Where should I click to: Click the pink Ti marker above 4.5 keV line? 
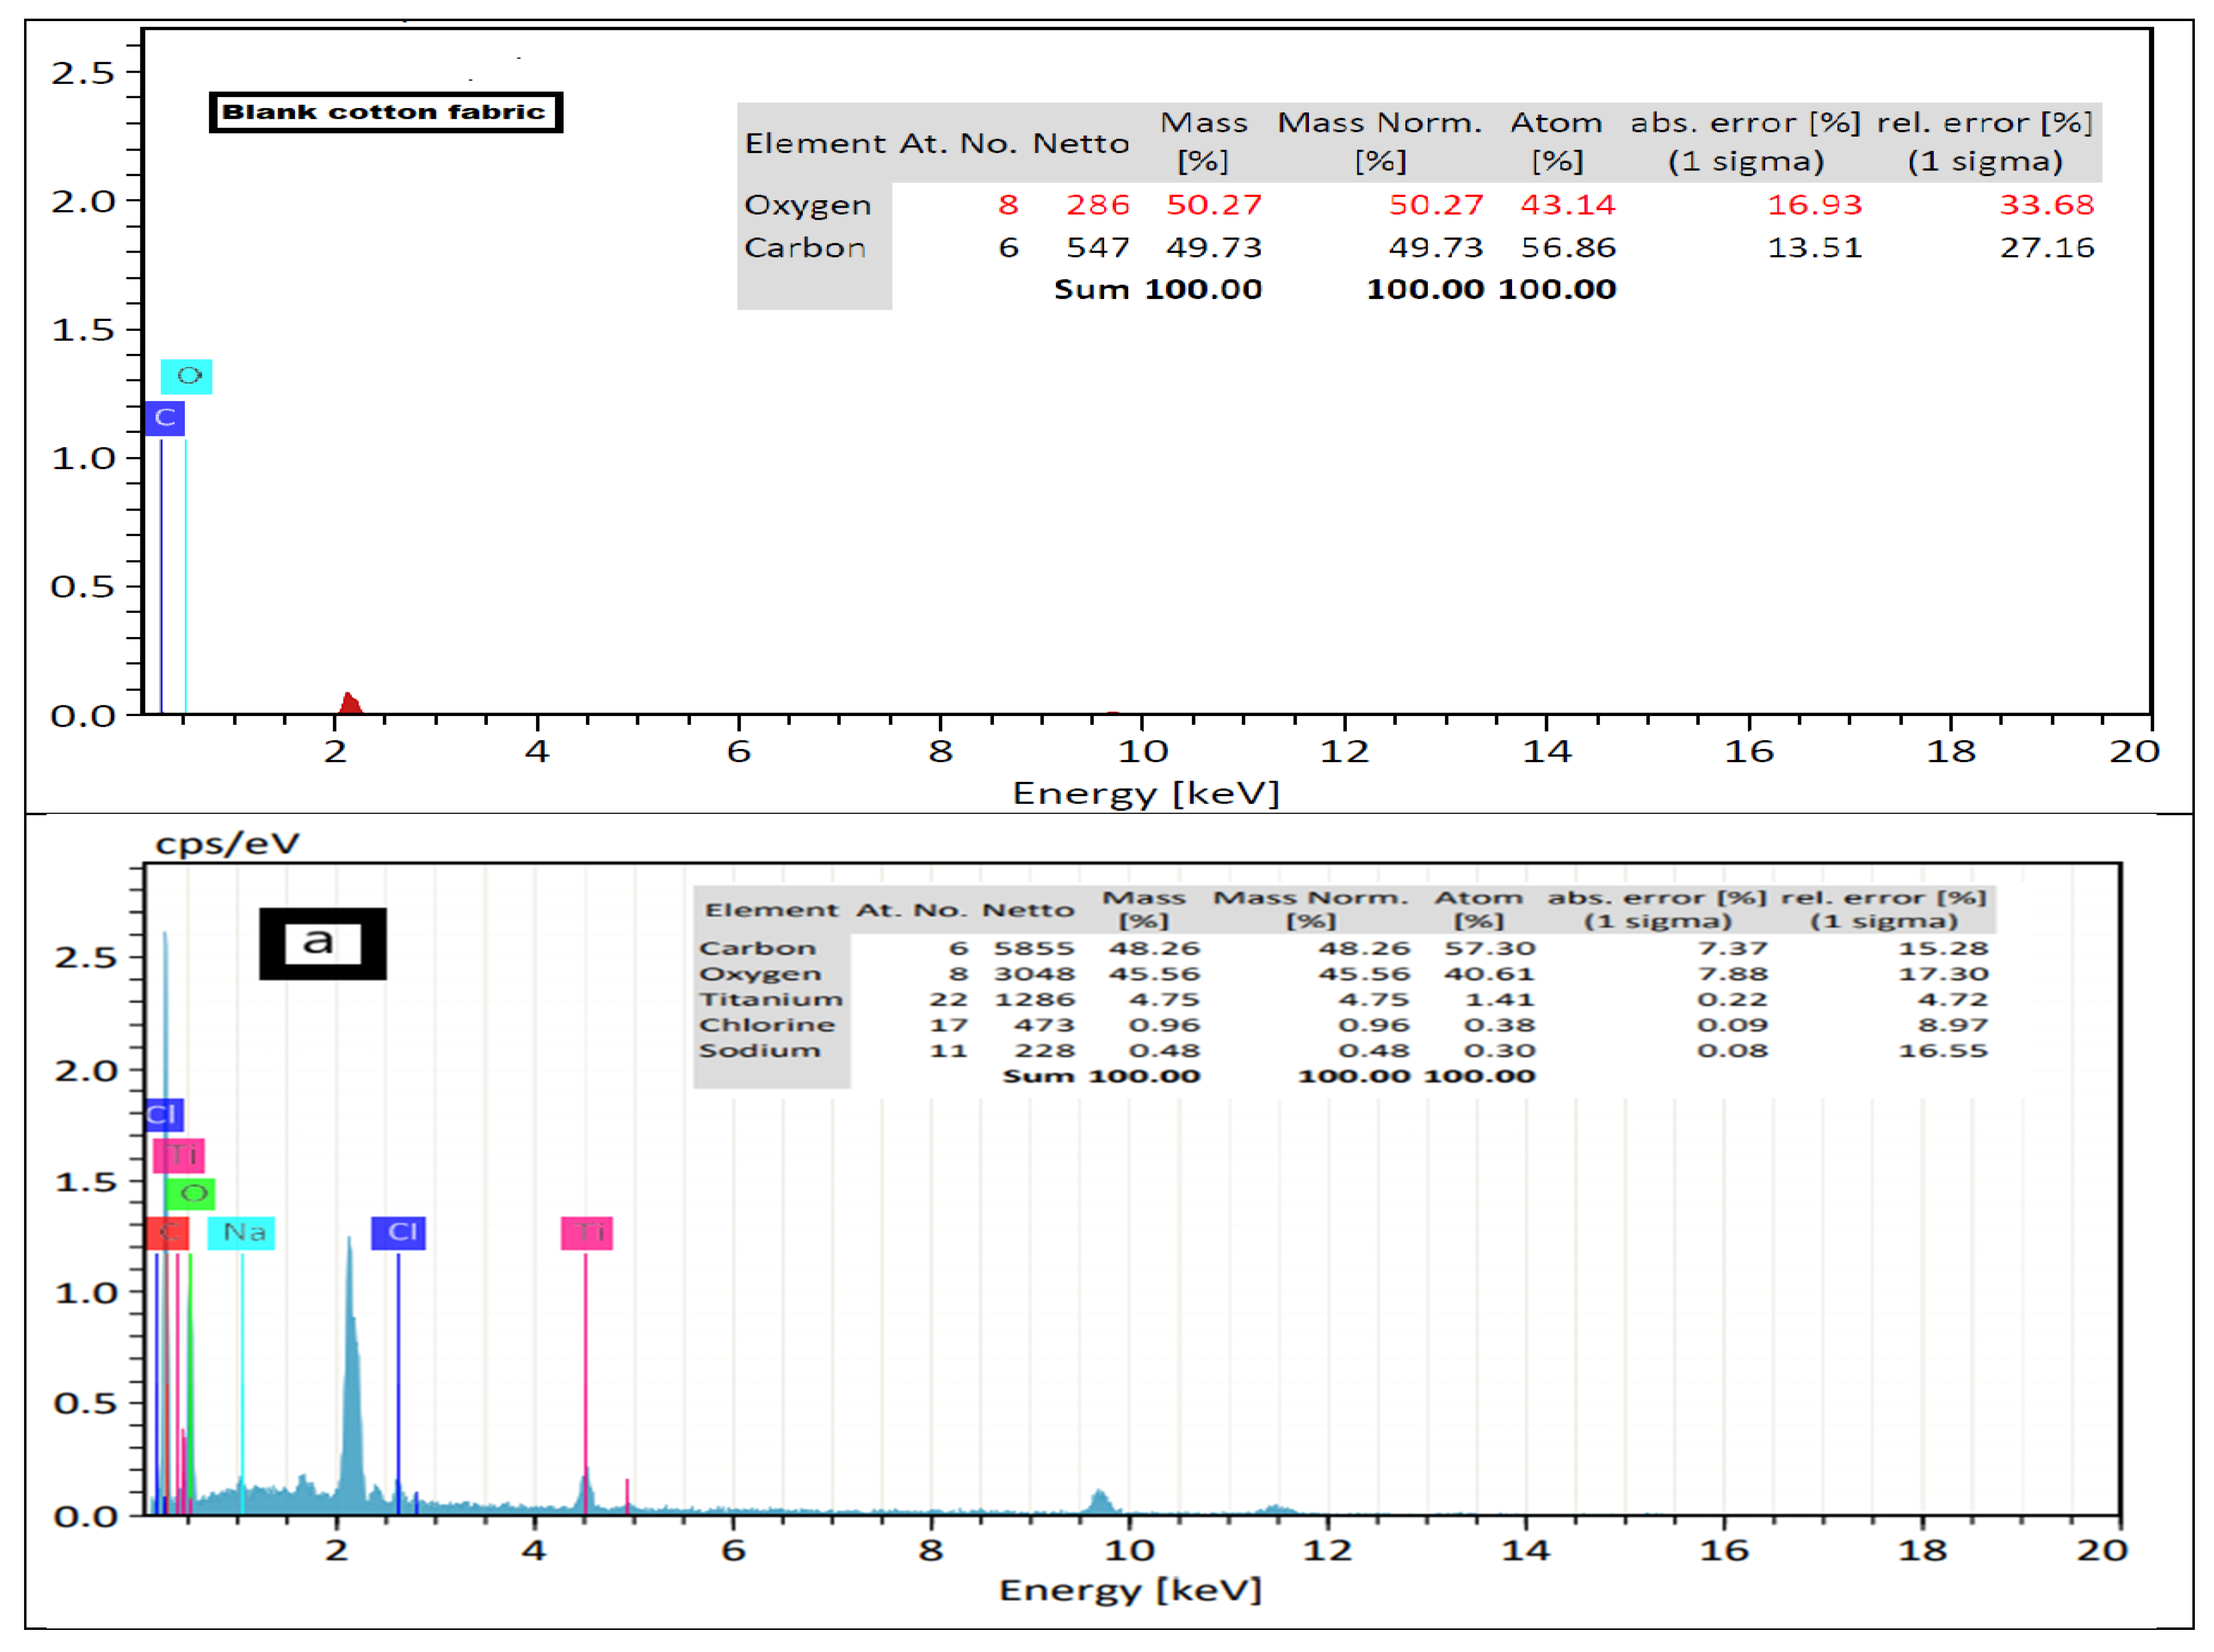[x=587, y=1232]
